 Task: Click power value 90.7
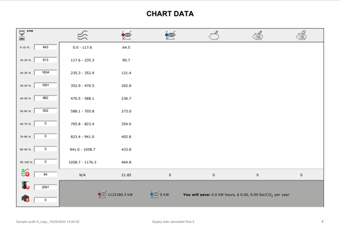(x=126, y=60)
